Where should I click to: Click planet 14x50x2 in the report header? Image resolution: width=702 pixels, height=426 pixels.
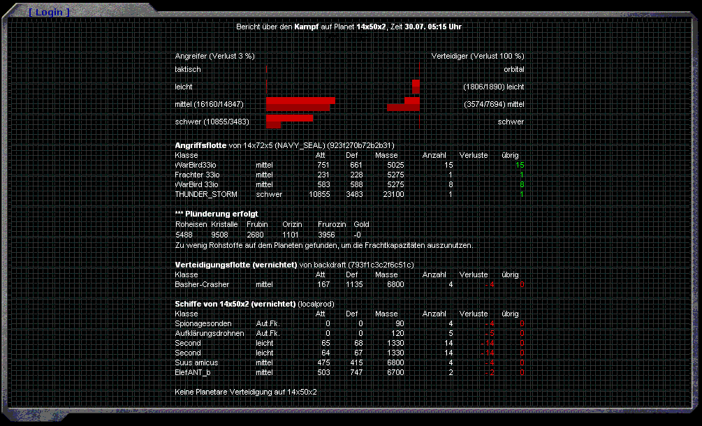371,27
